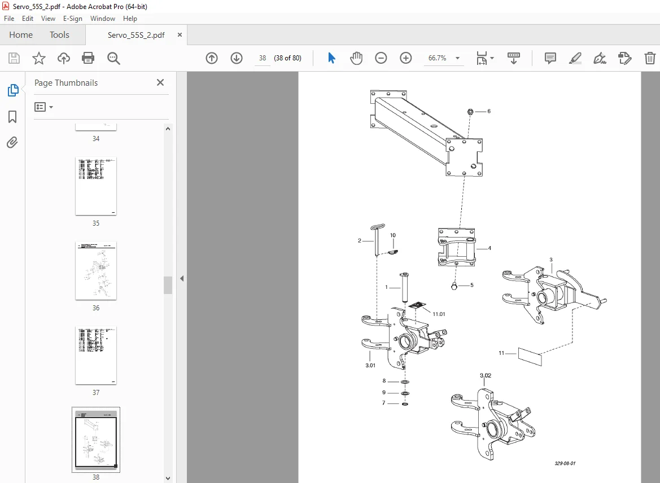Click the 'Page Thumbnails' panel title
This screenshot has width=660, height=483.
click(x=66, y=83)
